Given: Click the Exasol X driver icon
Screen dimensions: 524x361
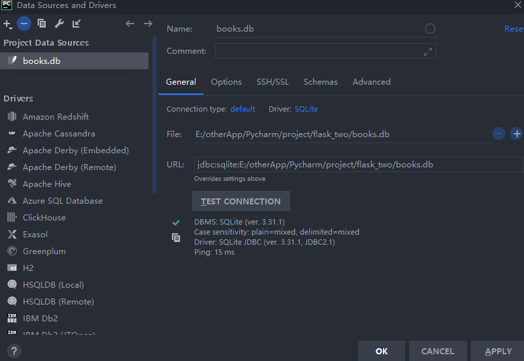Looking at the screenshot, I should click(12, 234).
